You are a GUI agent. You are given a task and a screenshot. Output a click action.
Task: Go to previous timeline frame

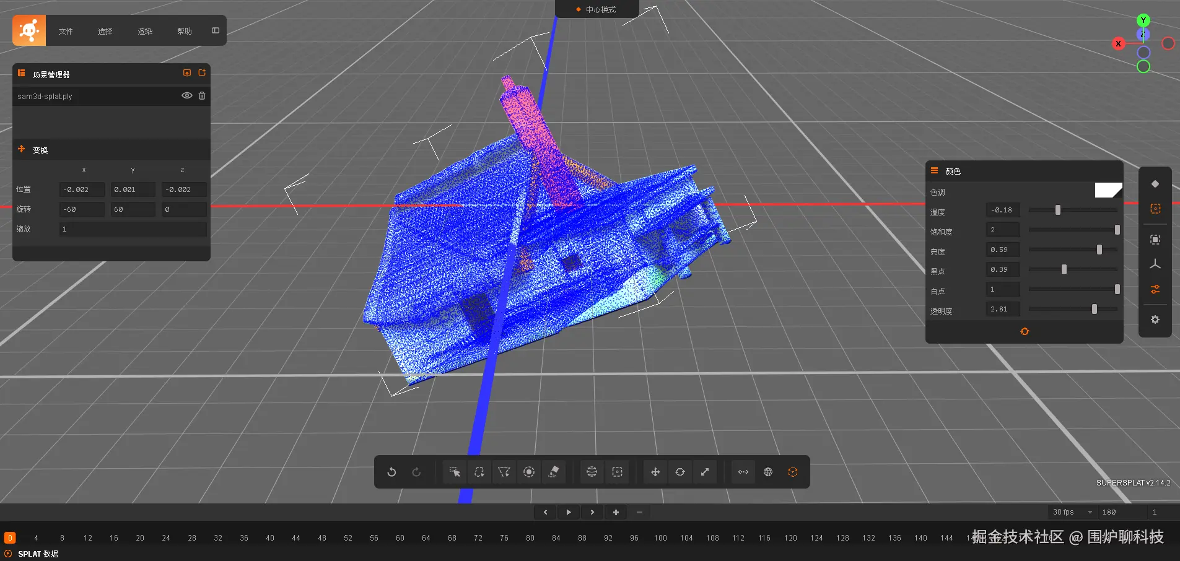pyautogui.click(x=545, y=512)
